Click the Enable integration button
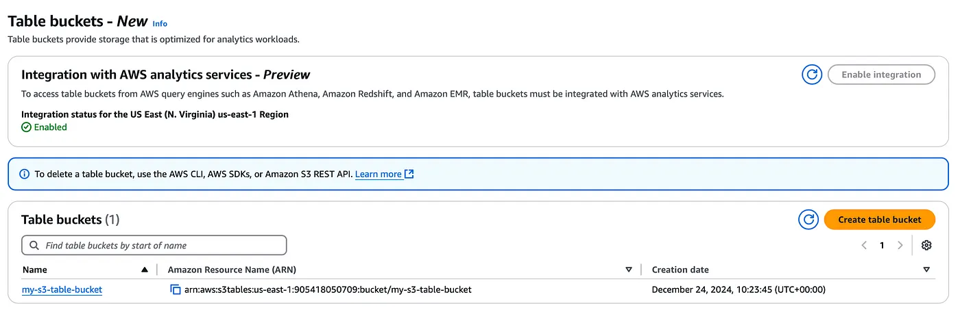 click(x=881, y=75)
